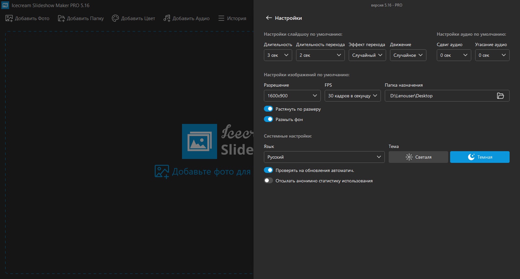Click the История hamburger icon
This screenshot has height=279, width=520.
click(221, 18)
